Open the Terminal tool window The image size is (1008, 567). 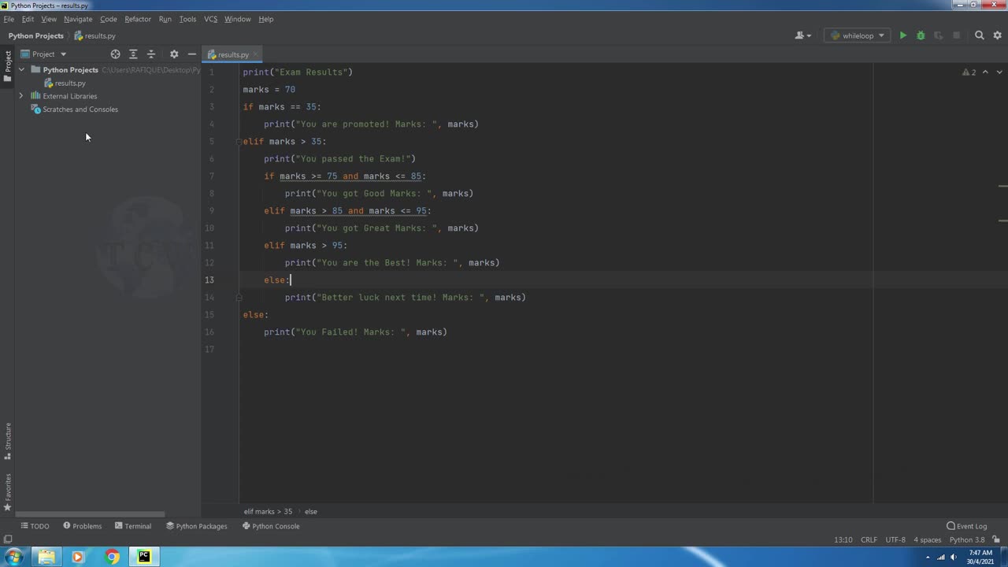132,526
